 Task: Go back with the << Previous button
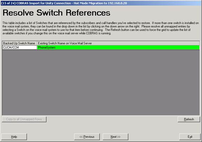click(x=87, y=137)
